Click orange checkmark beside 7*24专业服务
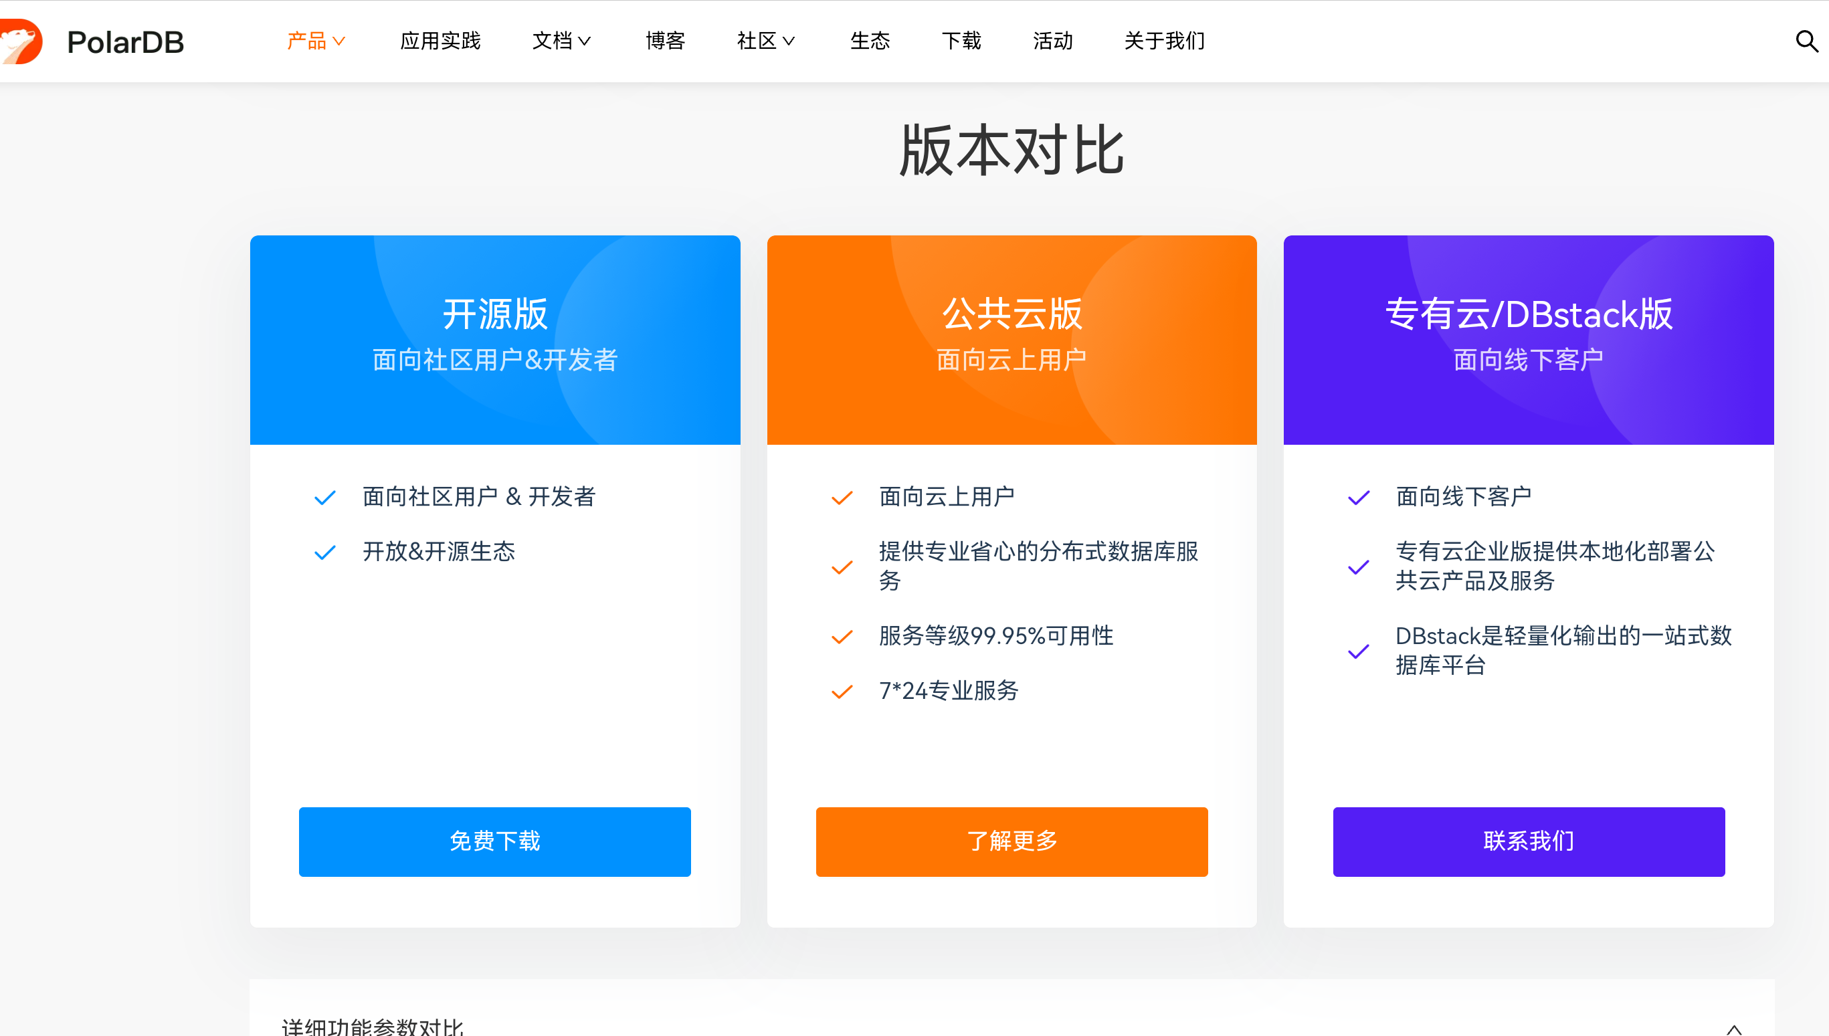 pos(842,691)
